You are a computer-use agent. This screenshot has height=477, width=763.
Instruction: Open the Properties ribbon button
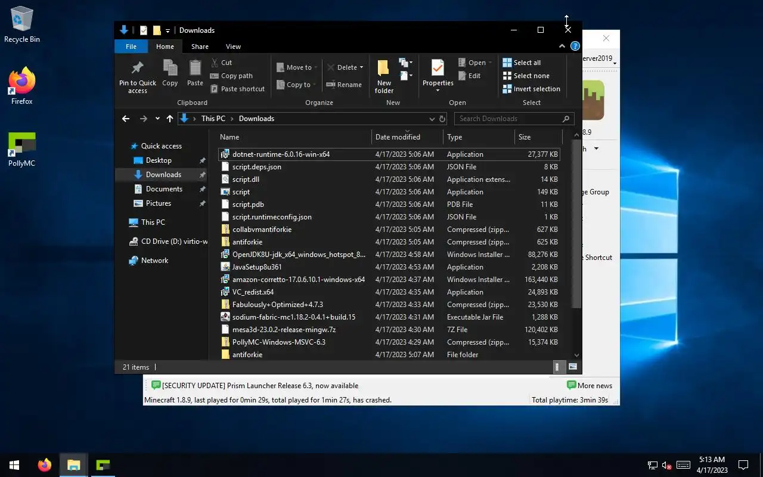(438, 75)
